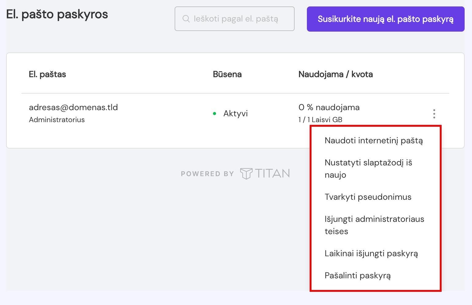Click the 'Administratorius' role label
472x305 pixels.
(57, 120)
